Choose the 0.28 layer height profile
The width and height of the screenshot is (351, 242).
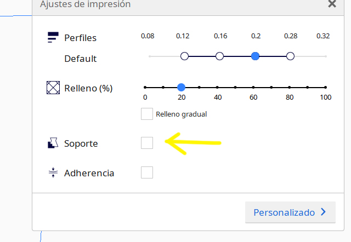[291, 56]
